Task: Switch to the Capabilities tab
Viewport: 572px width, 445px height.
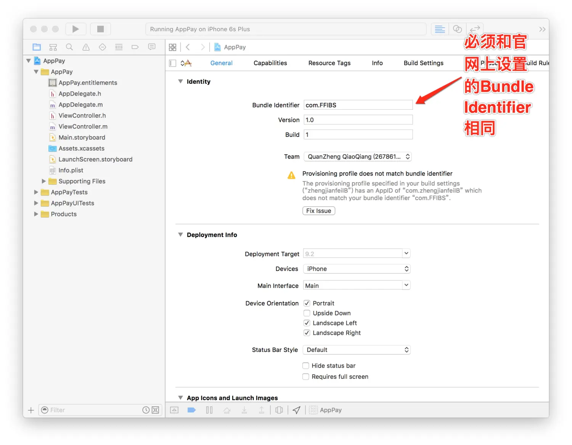Action: [x=270, y=63]
